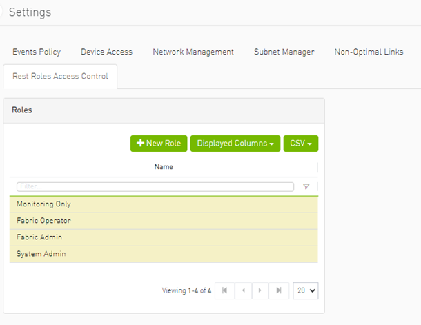Expand the CSV export dropdown
This screenshot has height=325, width=421.
(300, 144)
